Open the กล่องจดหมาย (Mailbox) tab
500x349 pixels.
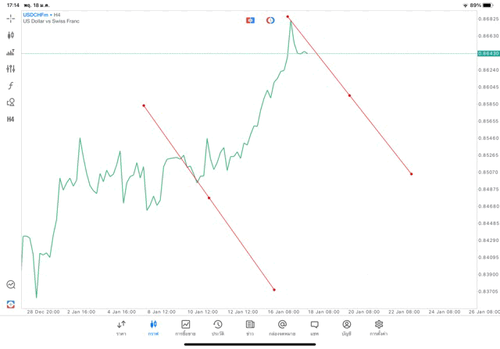pyautogui.click(x=282, y=328)
